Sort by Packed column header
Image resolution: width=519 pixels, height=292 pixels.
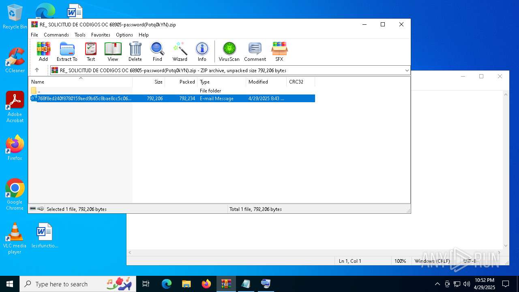coord(181,82)
